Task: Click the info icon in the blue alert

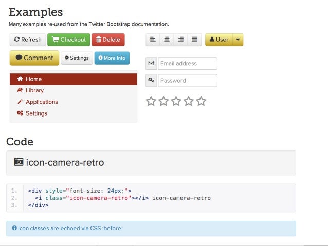Action: point(14,228)
